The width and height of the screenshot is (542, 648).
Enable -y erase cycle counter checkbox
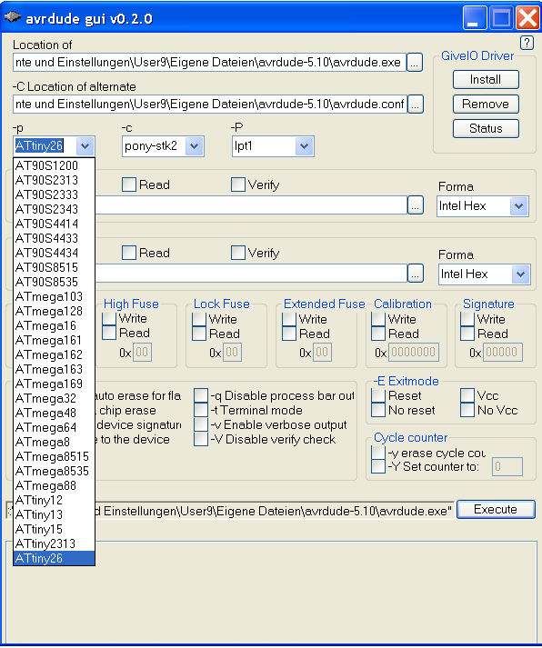coord(378,453)
